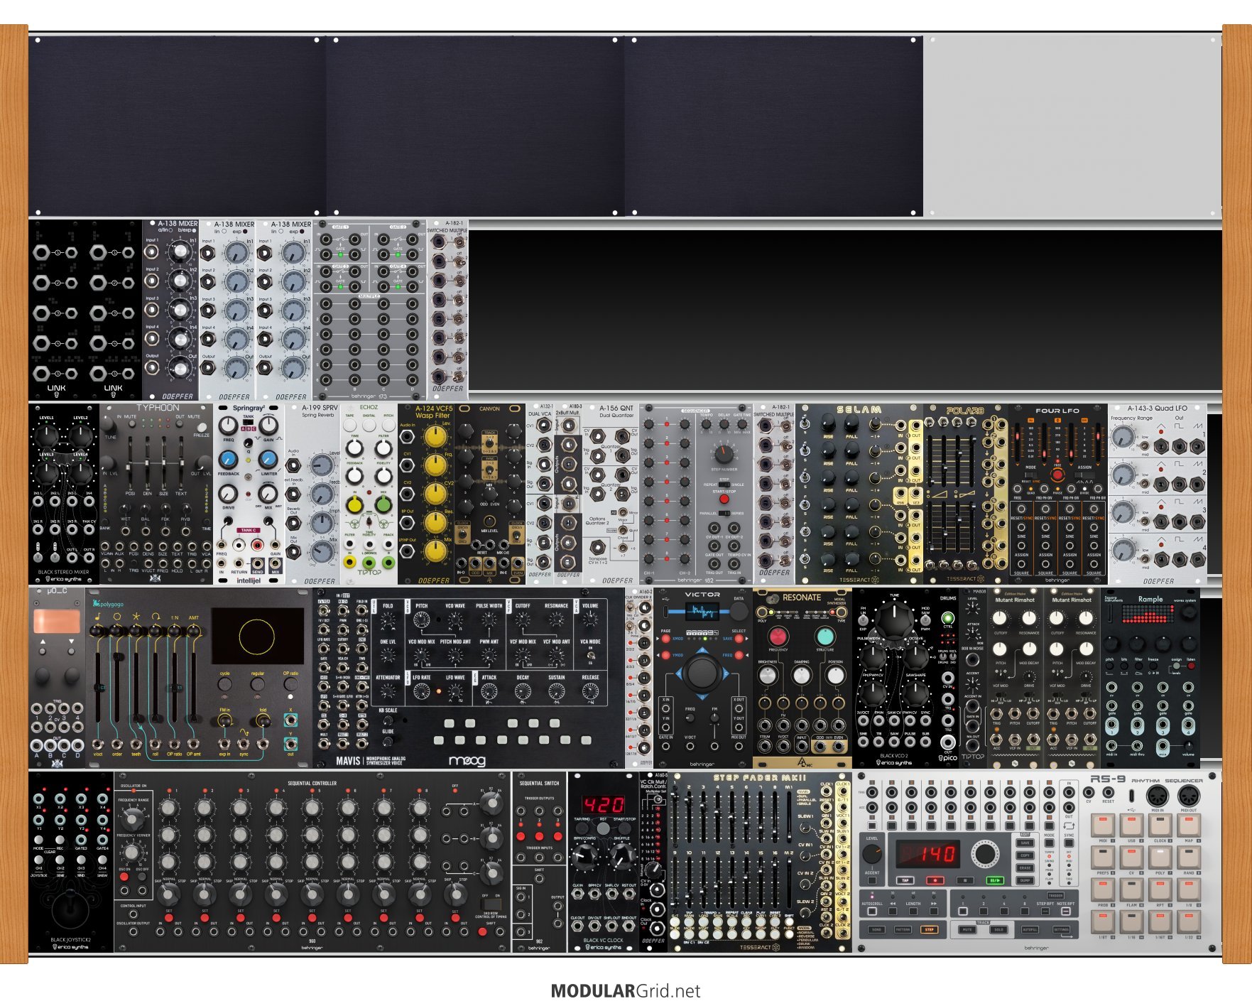This screenshot has width=1252, height=1006.
Task: Toggle the track SOLO button on RS-9
Action: tap(998, 929)
